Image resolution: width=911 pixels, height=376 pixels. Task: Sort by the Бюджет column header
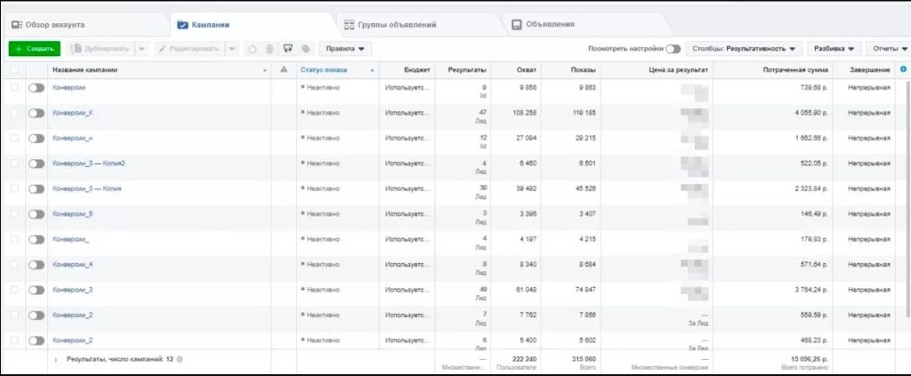417,69
